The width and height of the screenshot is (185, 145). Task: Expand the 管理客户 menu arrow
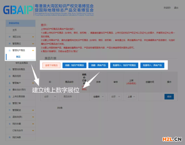33,83
